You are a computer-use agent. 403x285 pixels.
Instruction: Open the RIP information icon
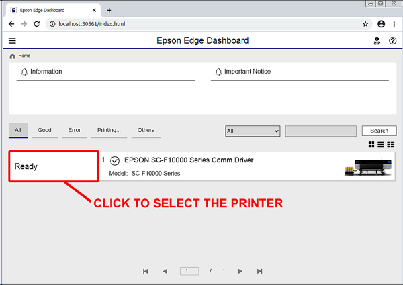pos(377,40)
